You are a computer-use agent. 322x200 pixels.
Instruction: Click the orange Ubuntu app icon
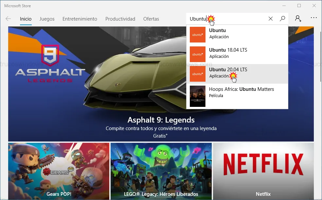(198, 35)
